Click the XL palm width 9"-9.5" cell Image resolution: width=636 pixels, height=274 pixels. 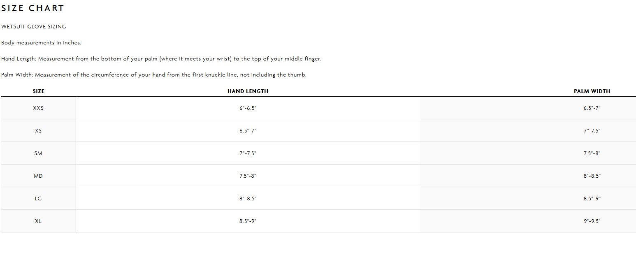592,221
